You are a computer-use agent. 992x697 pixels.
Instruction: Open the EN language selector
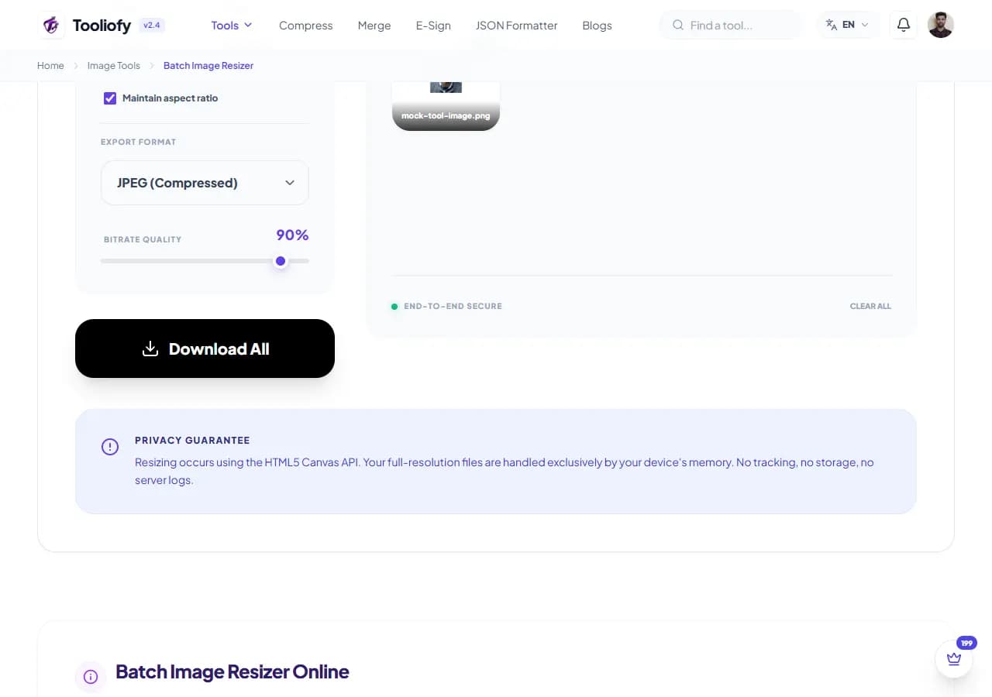(x=848, y=25)
